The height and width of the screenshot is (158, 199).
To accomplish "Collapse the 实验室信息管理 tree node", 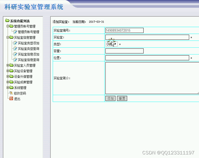I will click(x=8, y=37).
